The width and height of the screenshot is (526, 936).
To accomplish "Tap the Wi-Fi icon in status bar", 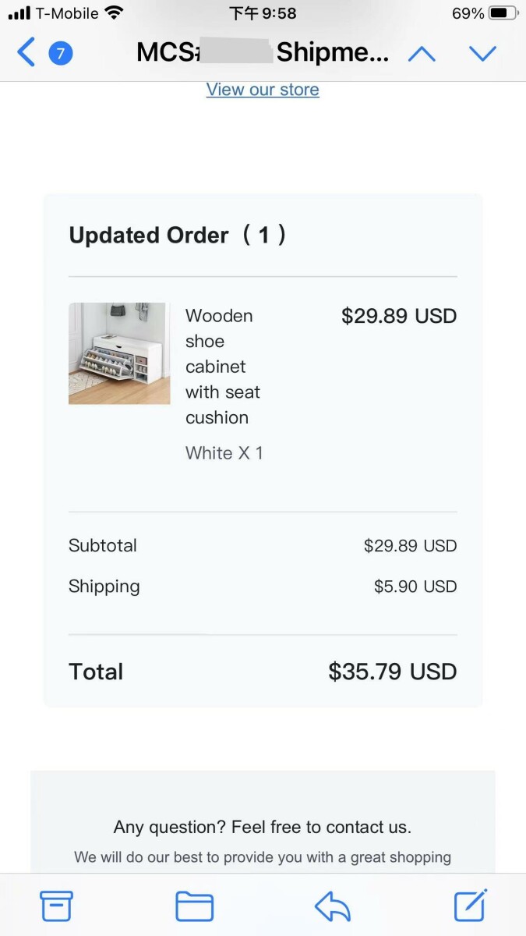I will tap(115, 13).
